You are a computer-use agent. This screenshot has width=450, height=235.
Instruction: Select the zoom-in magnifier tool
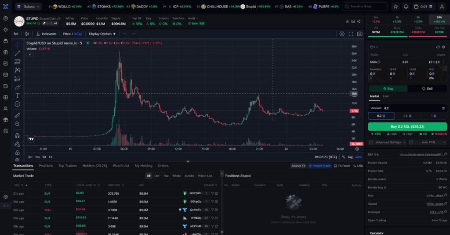click(18, 124)
